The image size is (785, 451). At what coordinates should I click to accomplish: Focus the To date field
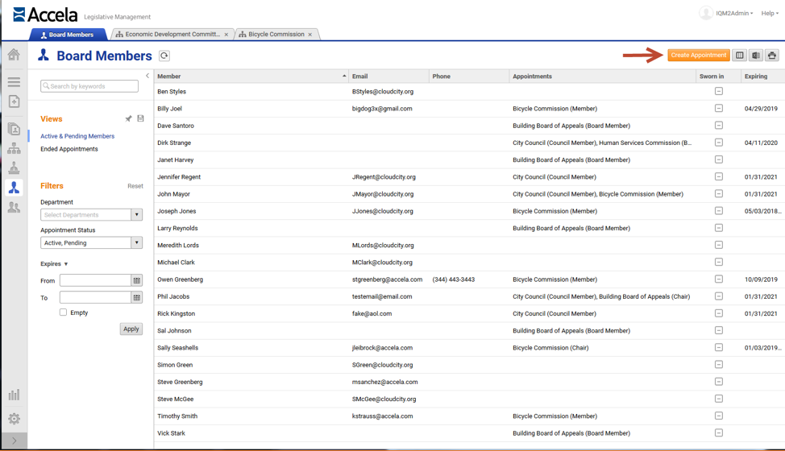coord(95,297)
